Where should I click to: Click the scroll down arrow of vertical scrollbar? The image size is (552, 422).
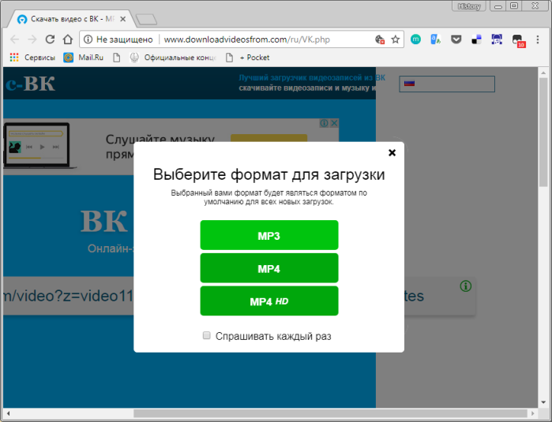543,402
